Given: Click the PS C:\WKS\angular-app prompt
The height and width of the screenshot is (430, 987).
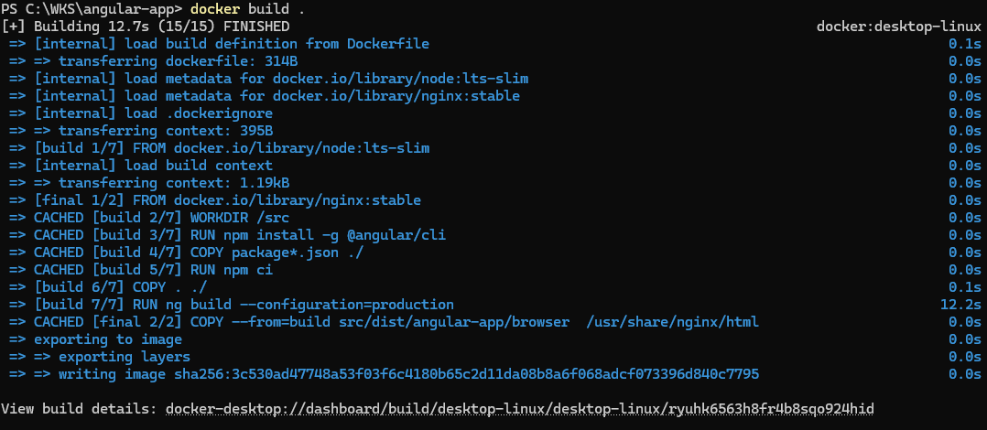Looking at the screenshot, I should pyautogui.click(x=92, y=9).
